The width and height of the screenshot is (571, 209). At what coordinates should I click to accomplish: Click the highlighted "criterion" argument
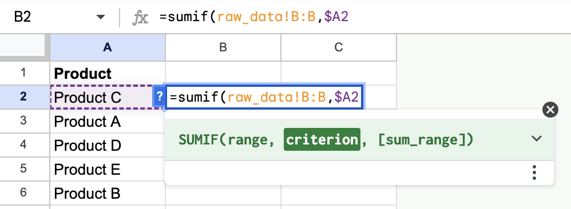tap(322, 139)
